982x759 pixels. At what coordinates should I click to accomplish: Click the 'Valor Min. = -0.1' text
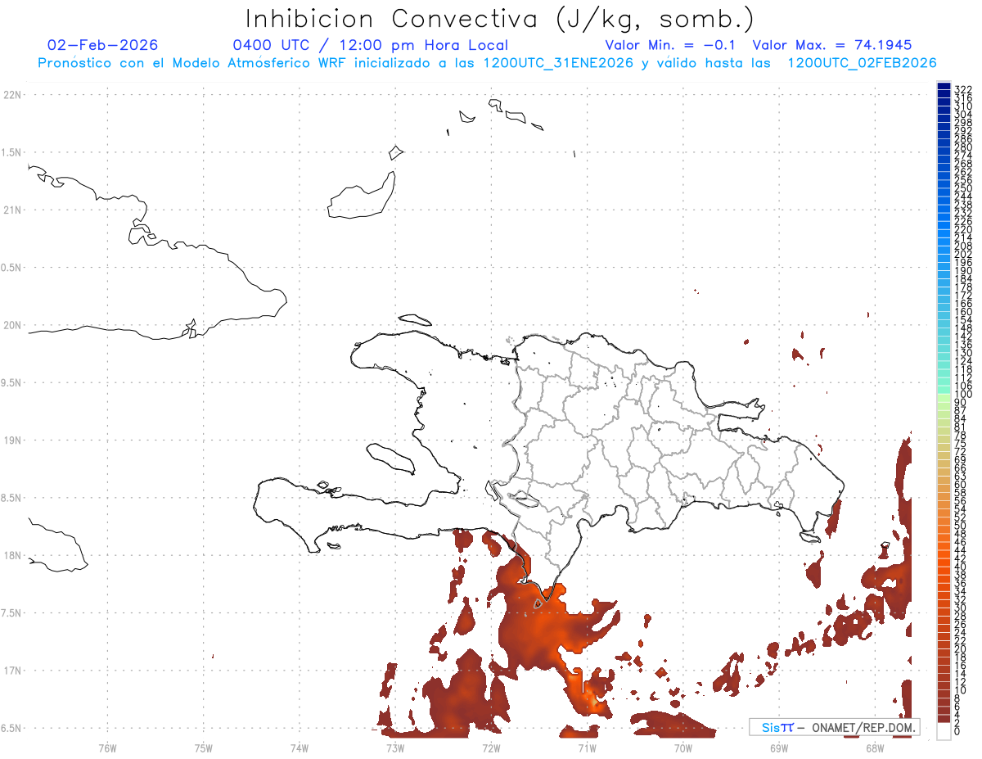point(672,45)
